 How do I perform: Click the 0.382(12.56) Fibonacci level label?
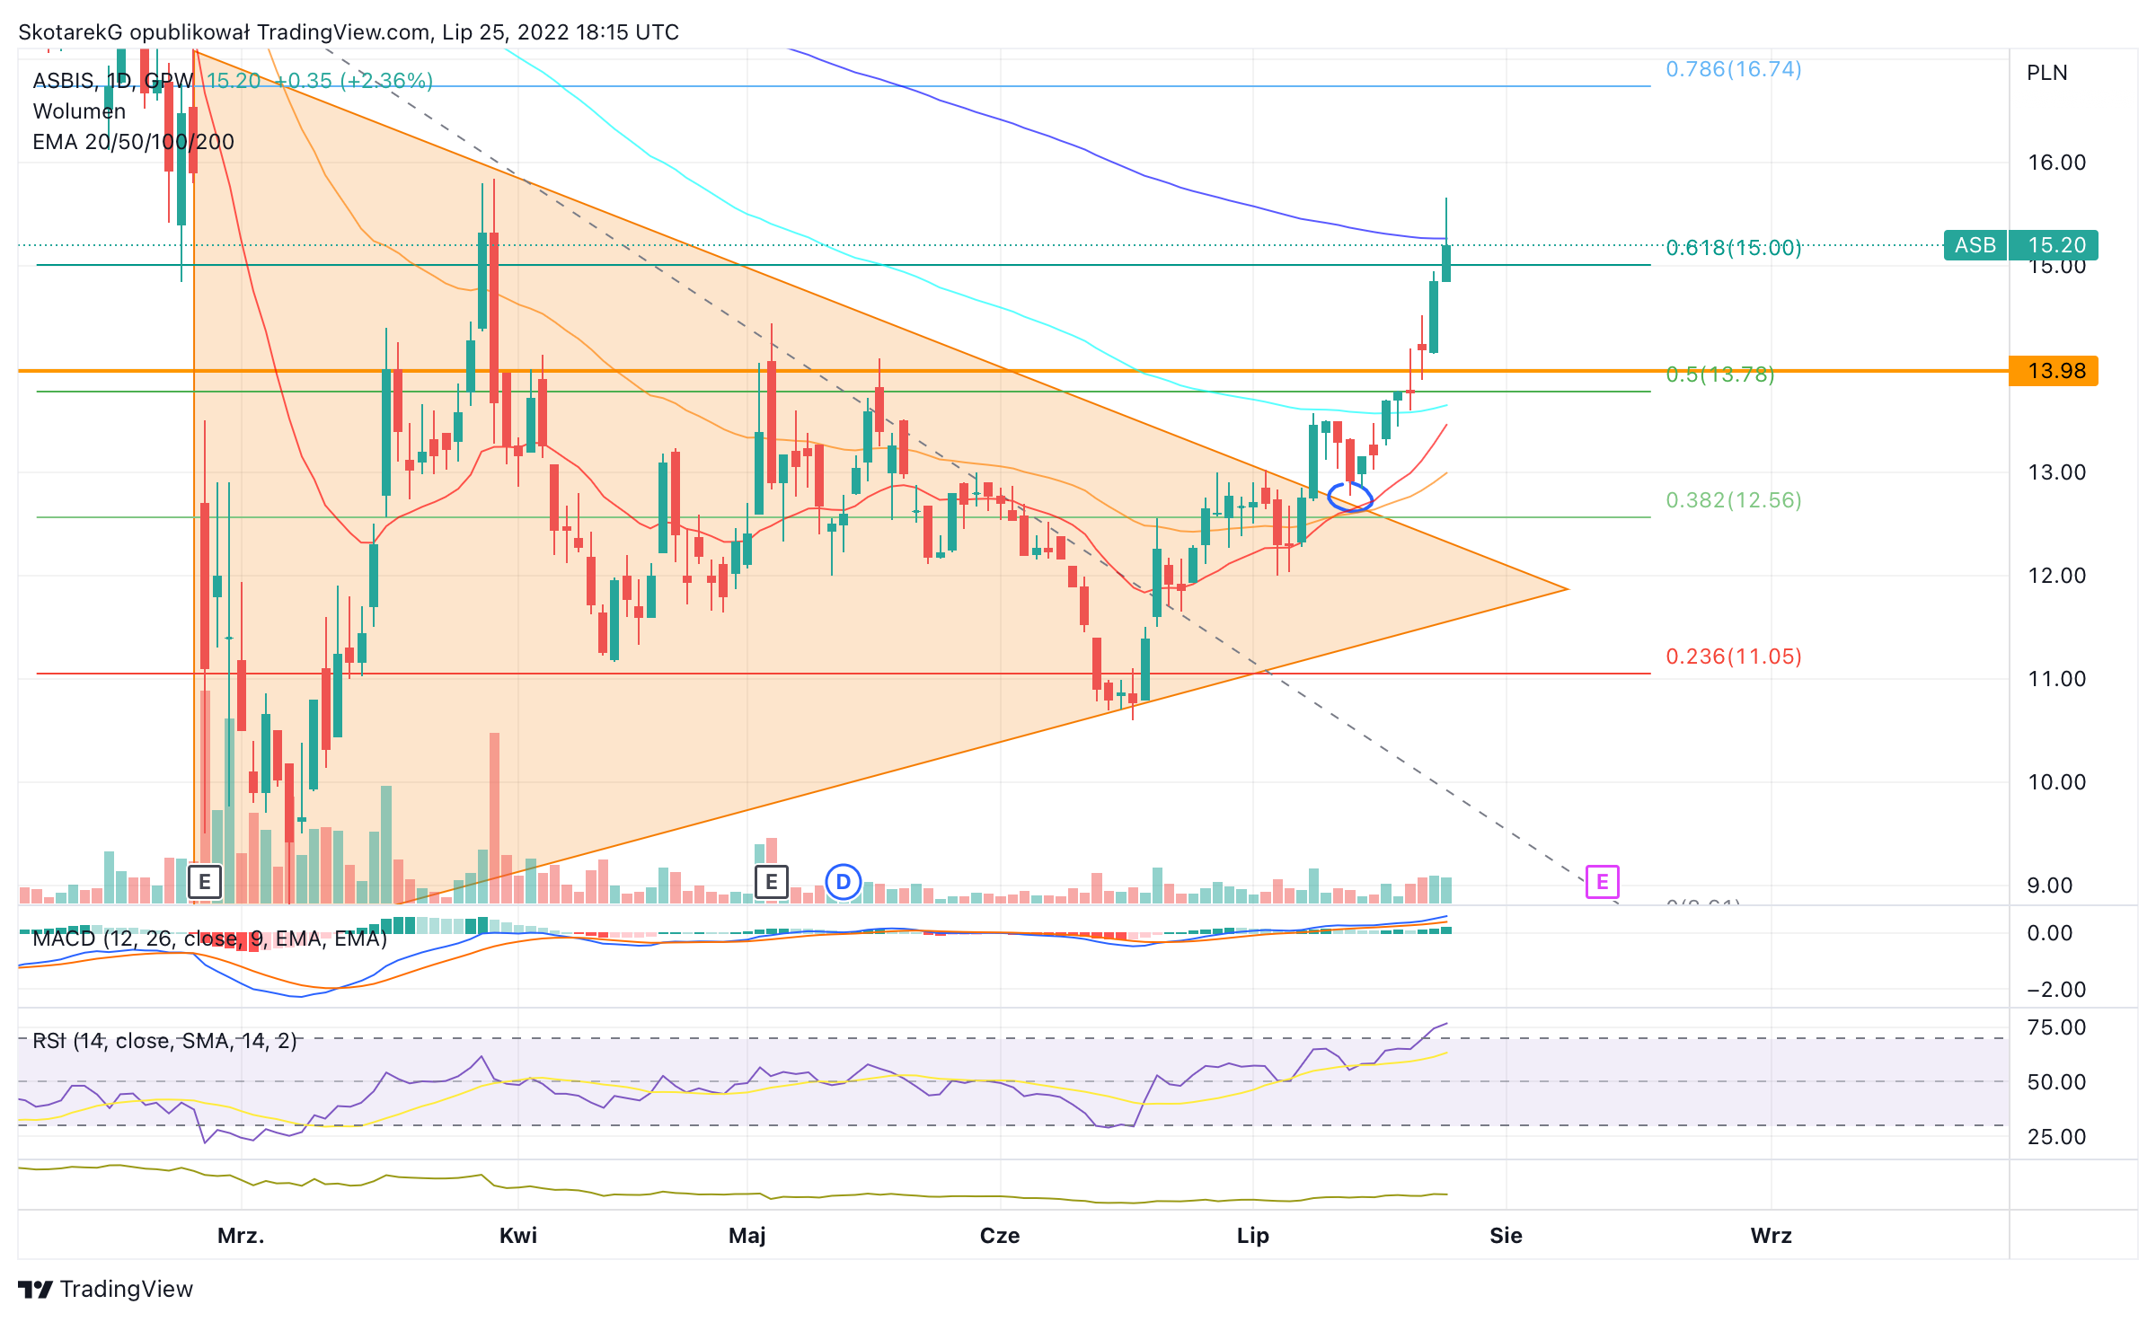1734,500
